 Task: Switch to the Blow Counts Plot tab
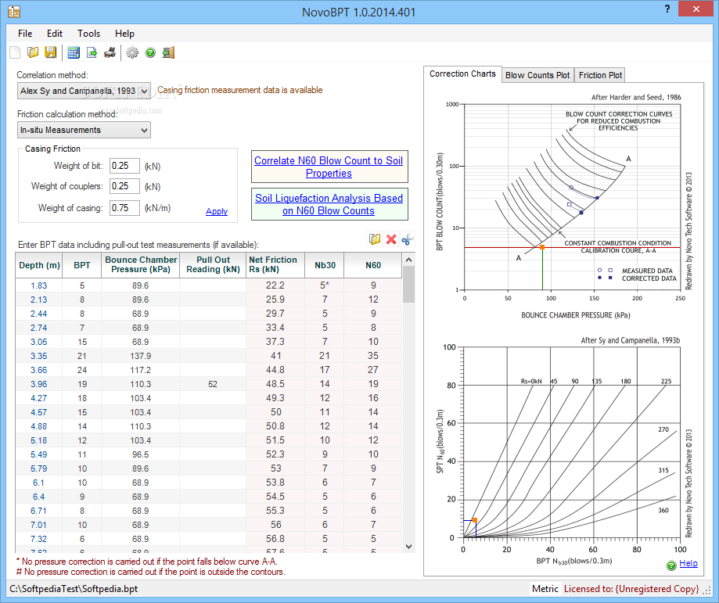537,75
